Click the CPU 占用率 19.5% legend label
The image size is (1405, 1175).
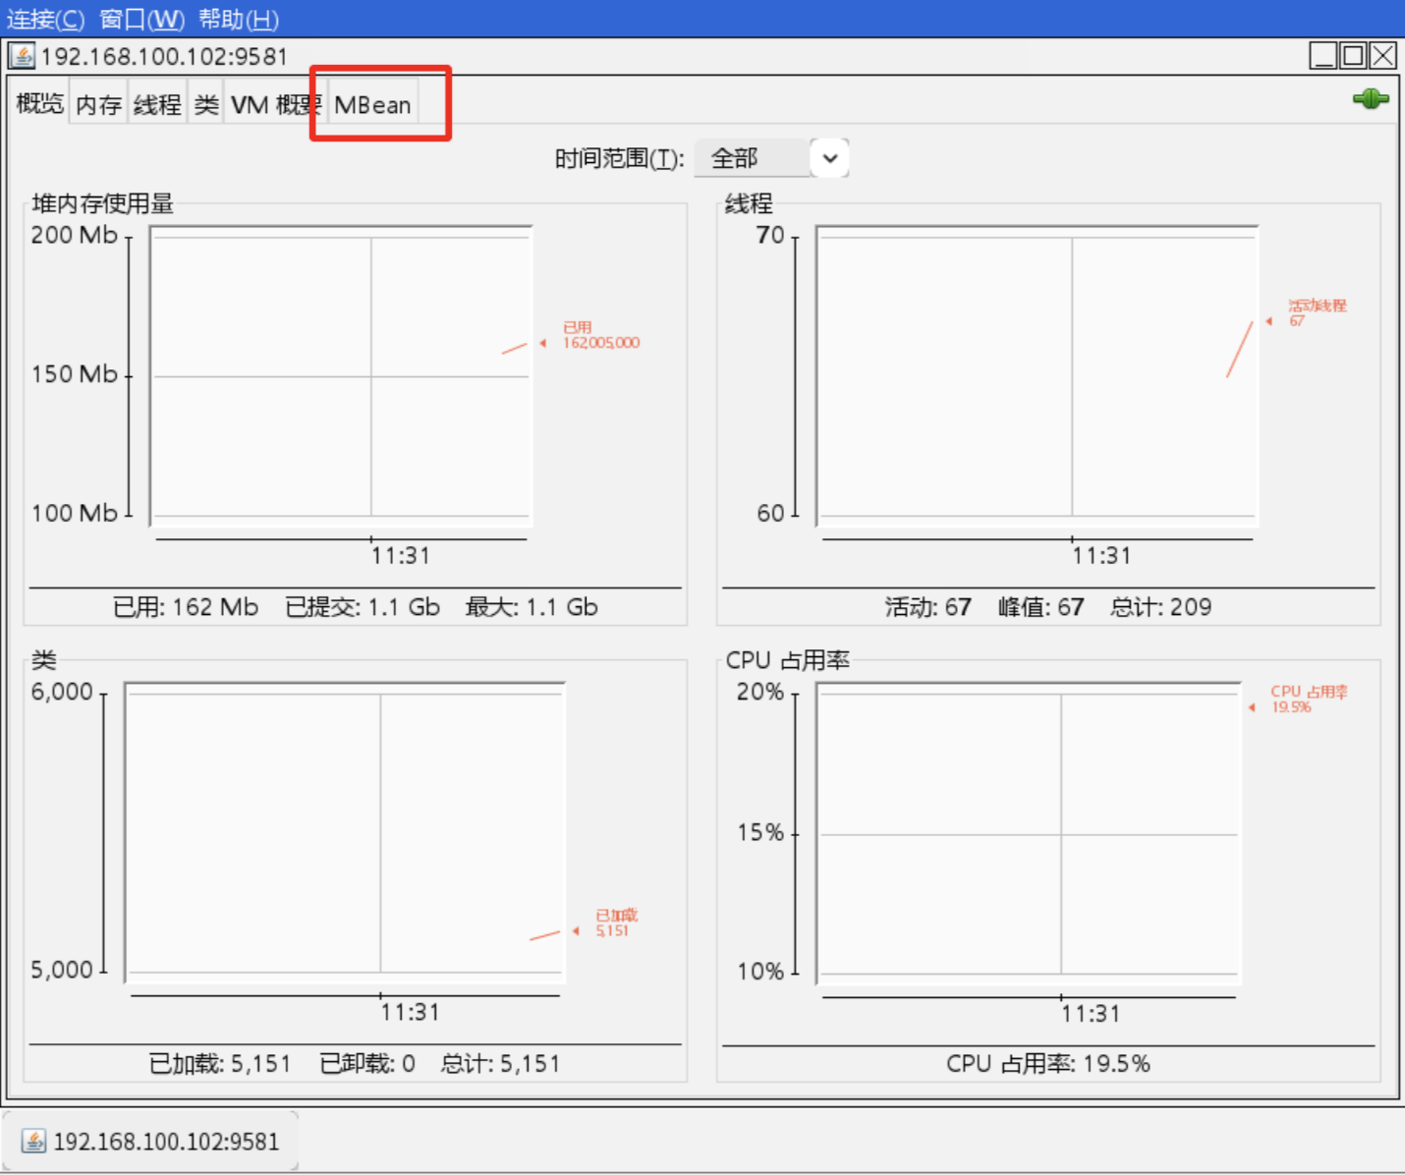[1309, 699]
